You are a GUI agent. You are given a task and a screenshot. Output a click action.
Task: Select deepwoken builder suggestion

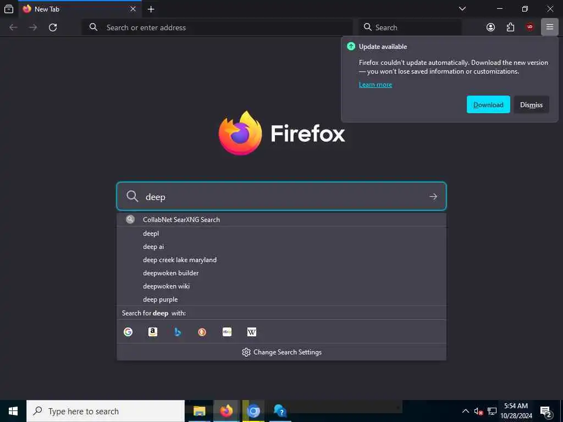point(281,273)
